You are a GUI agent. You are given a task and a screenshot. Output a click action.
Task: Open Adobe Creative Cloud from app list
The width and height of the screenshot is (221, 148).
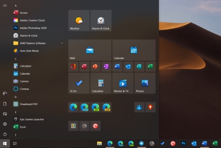(x=38, y=20)
